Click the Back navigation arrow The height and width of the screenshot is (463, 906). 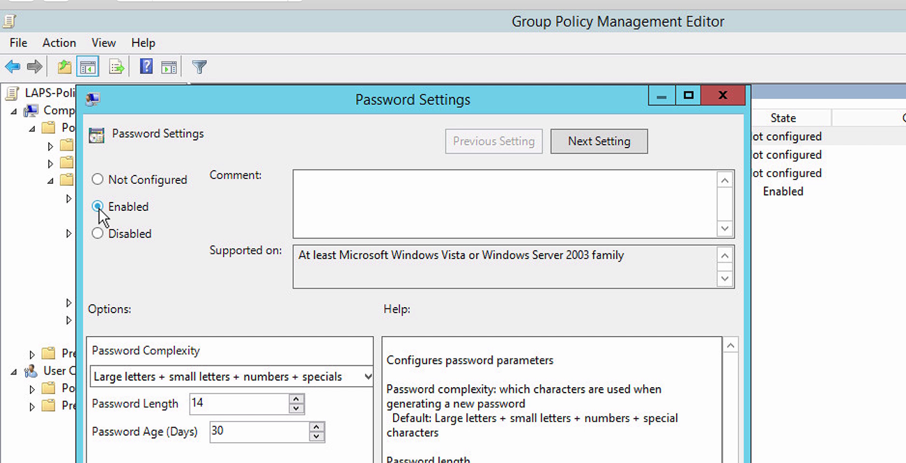[x=13, y=66]
